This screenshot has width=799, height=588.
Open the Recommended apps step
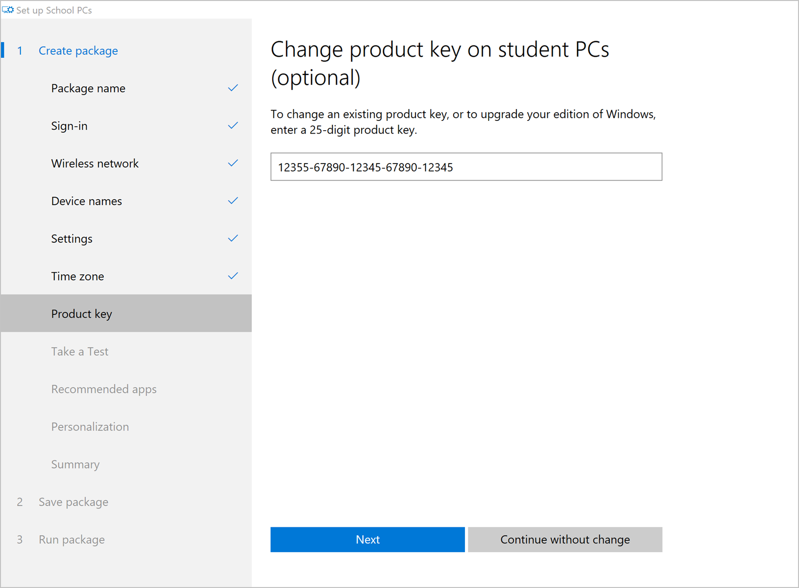click(104, 389)
